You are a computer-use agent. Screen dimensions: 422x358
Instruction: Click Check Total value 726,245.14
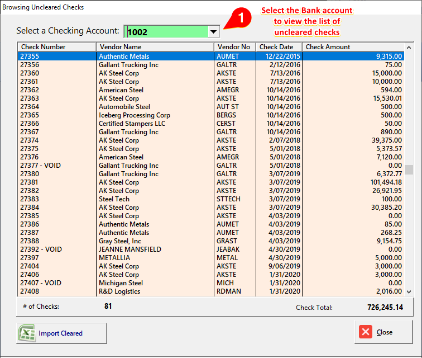point(385,307)
